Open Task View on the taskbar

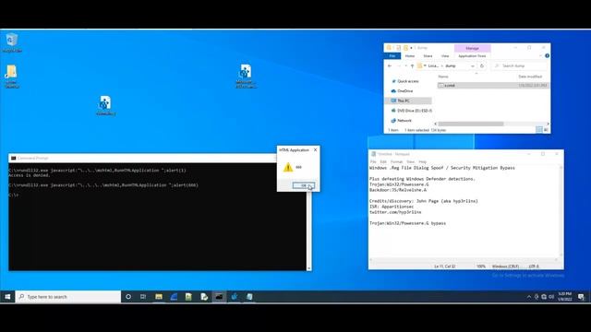pyautogui.click(x=143, y=297)
